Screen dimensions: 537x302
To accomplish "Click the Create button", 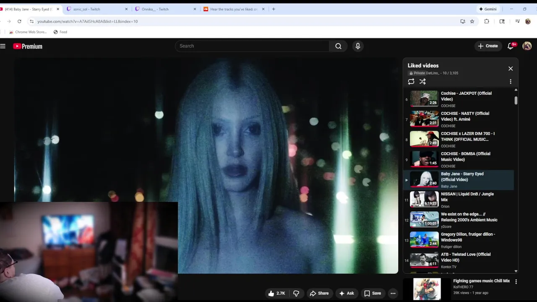I will point(488,46).
